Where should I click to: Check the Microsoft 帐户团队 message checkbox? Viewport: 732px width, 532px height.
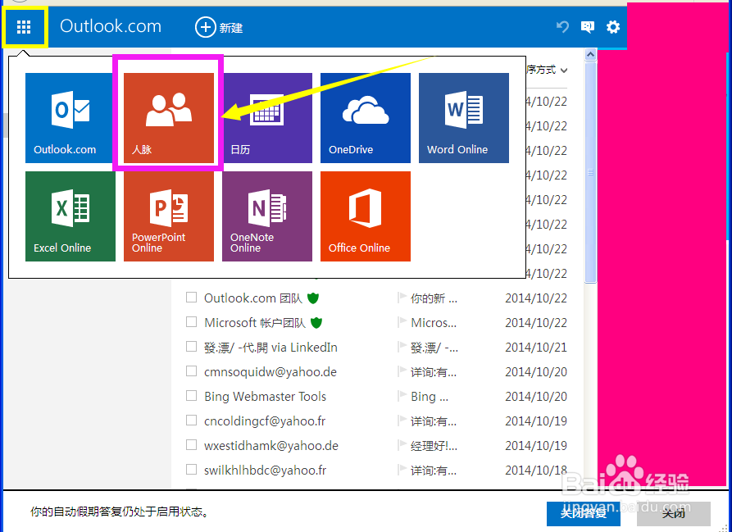click(192, 322)
